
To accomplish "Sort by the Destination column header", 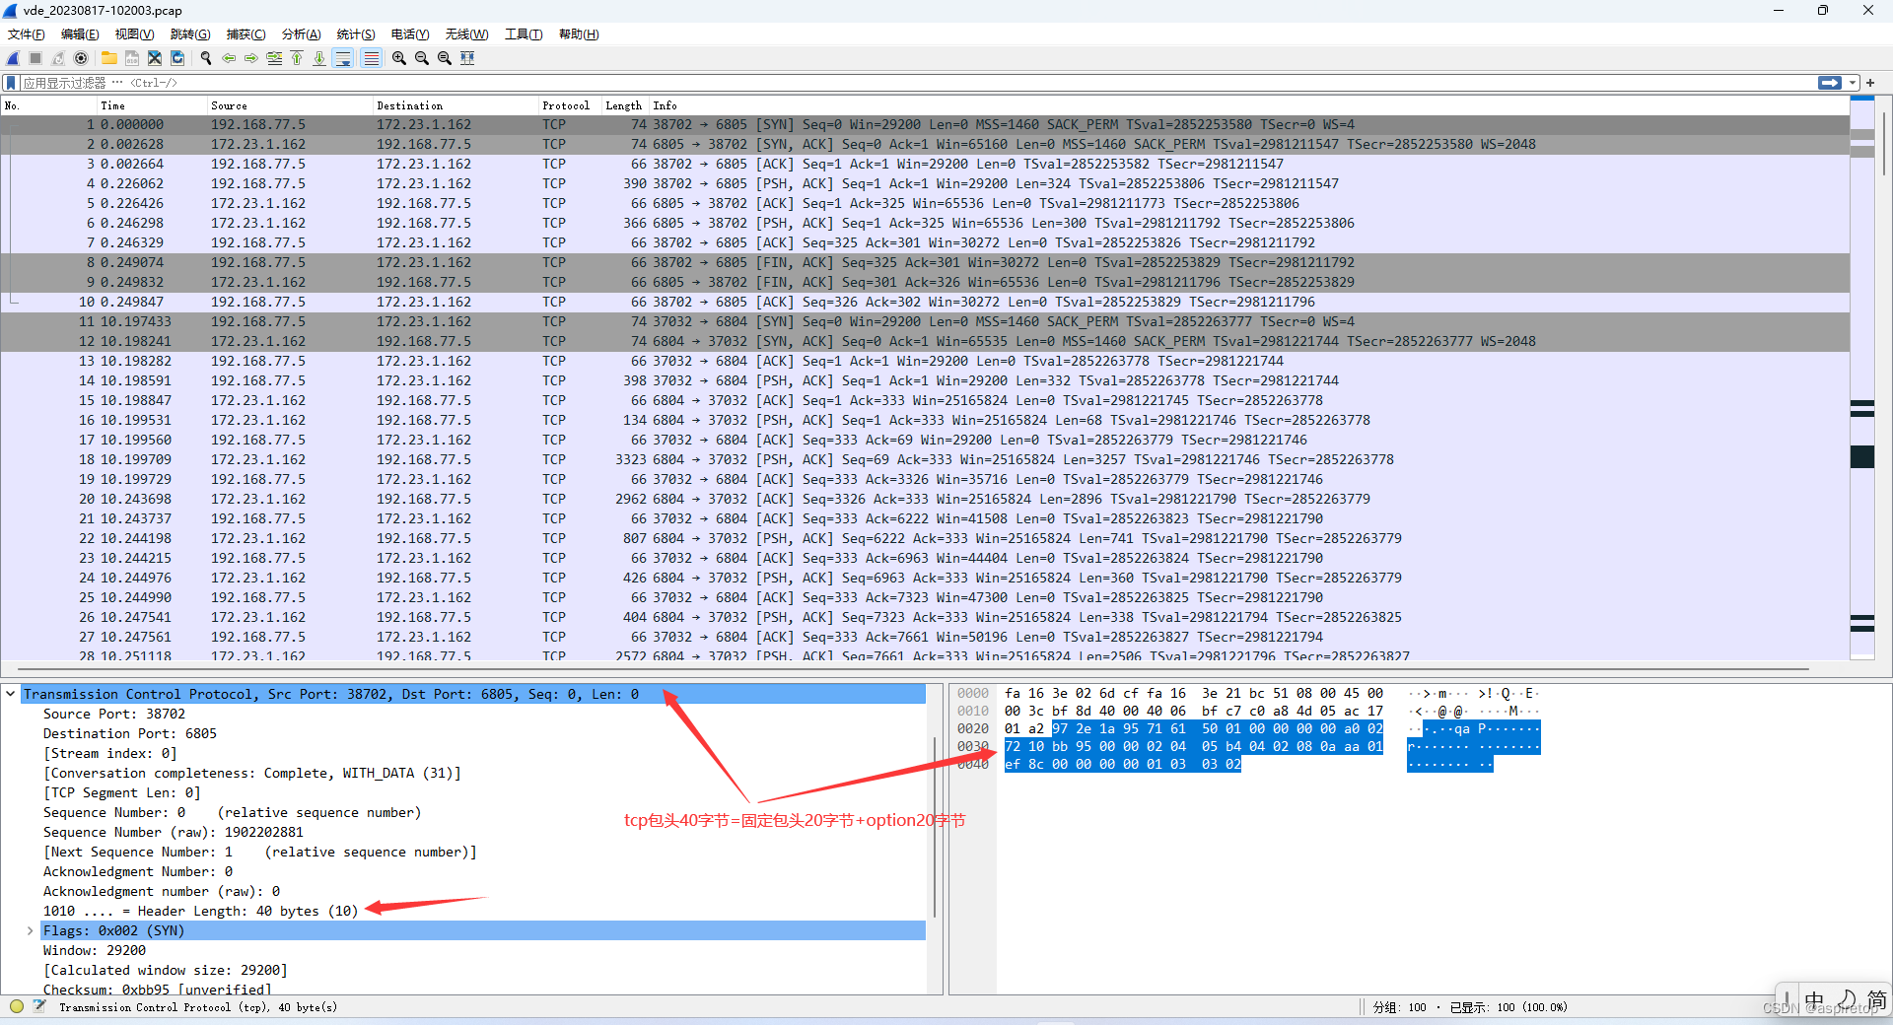I will click(x=456, y=105).
